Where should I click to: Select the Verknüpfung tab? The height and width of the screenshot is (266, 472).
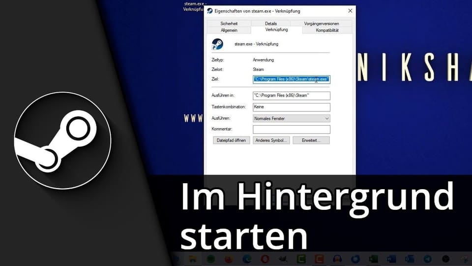[x=276, y=30]
